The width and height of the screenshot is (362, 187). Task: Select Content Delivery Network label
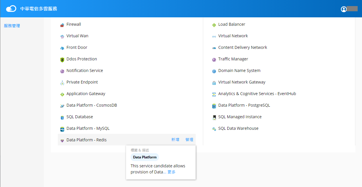click(243, 47)
